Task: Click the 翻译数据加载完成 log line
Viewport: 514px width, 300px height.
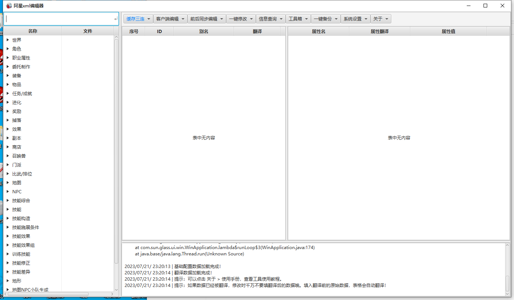Action: (168, 272)
